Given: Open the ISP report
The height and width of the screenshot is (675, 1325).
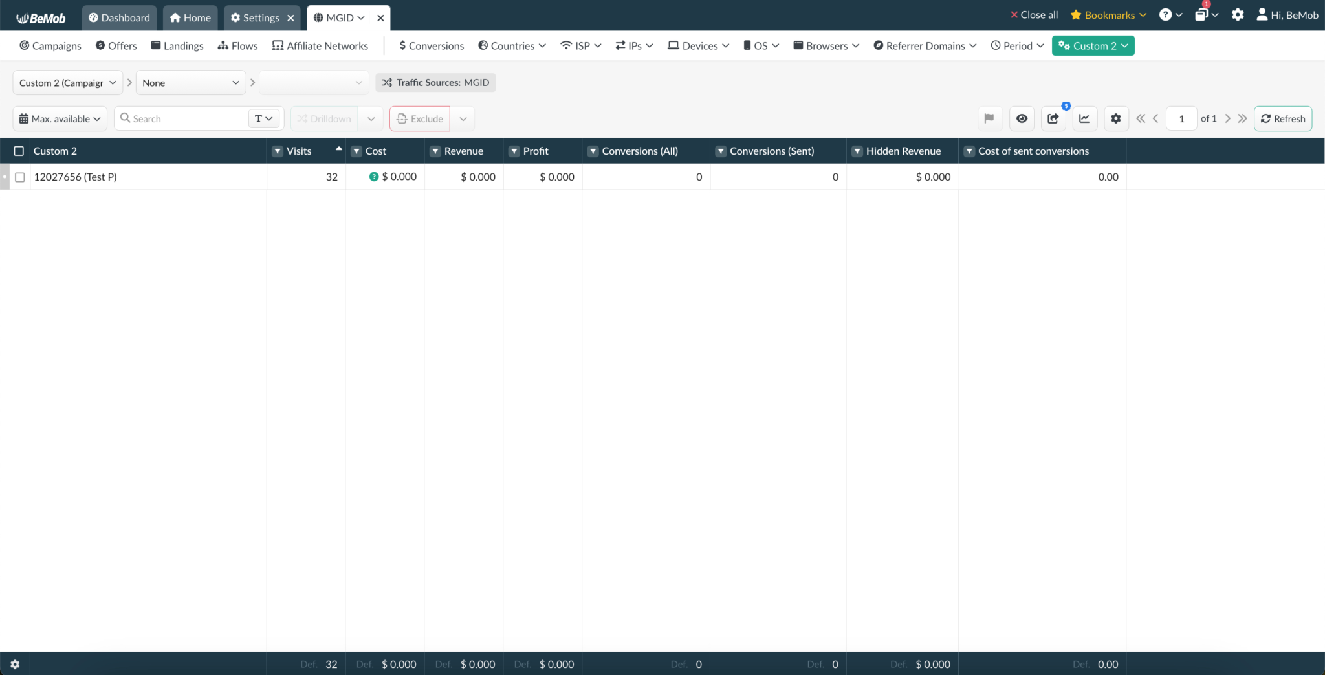Looking at the screenshot, I should (579, 45).
